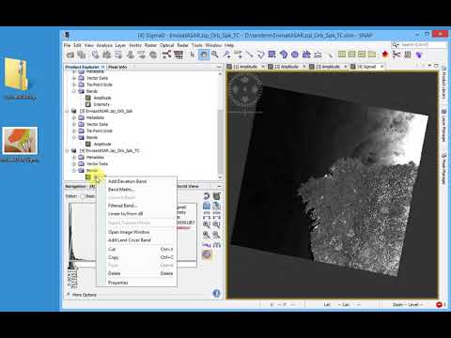Viewport: 451px width, 338px height.
Task: Click the red star toolbar icon
Action: click(385, 54)
